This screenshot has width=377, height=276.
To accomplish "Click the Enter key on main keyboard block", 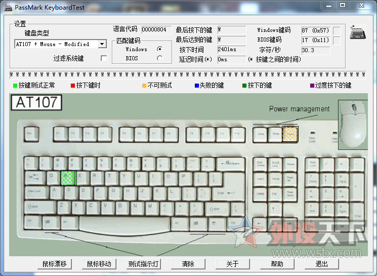I will click(x=228, y=192).
